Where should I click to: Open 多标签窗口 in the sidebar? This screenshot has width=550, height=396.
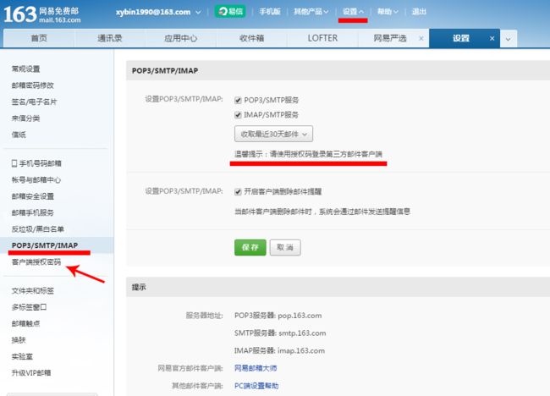point(29,307)
